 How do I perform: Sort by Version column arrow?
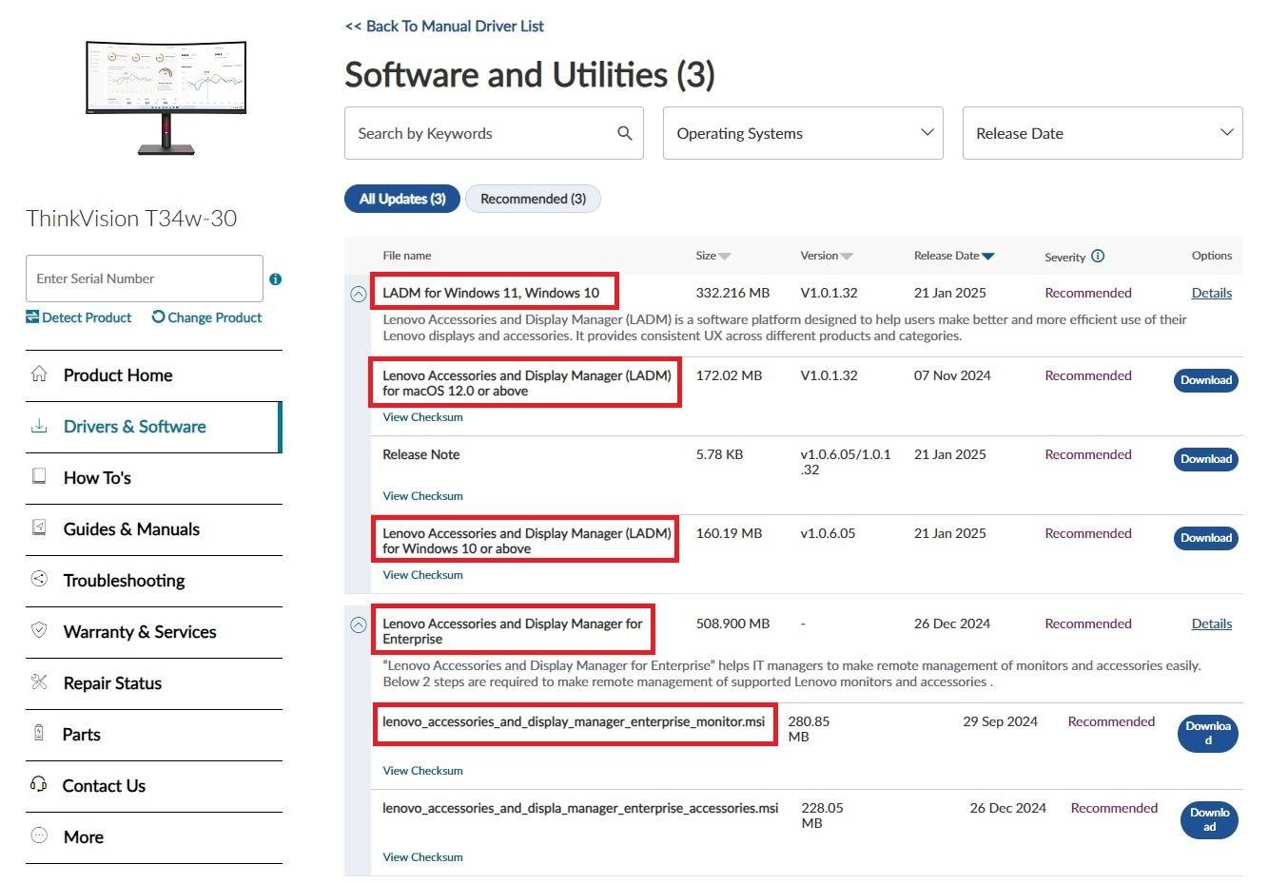[847, 257]
